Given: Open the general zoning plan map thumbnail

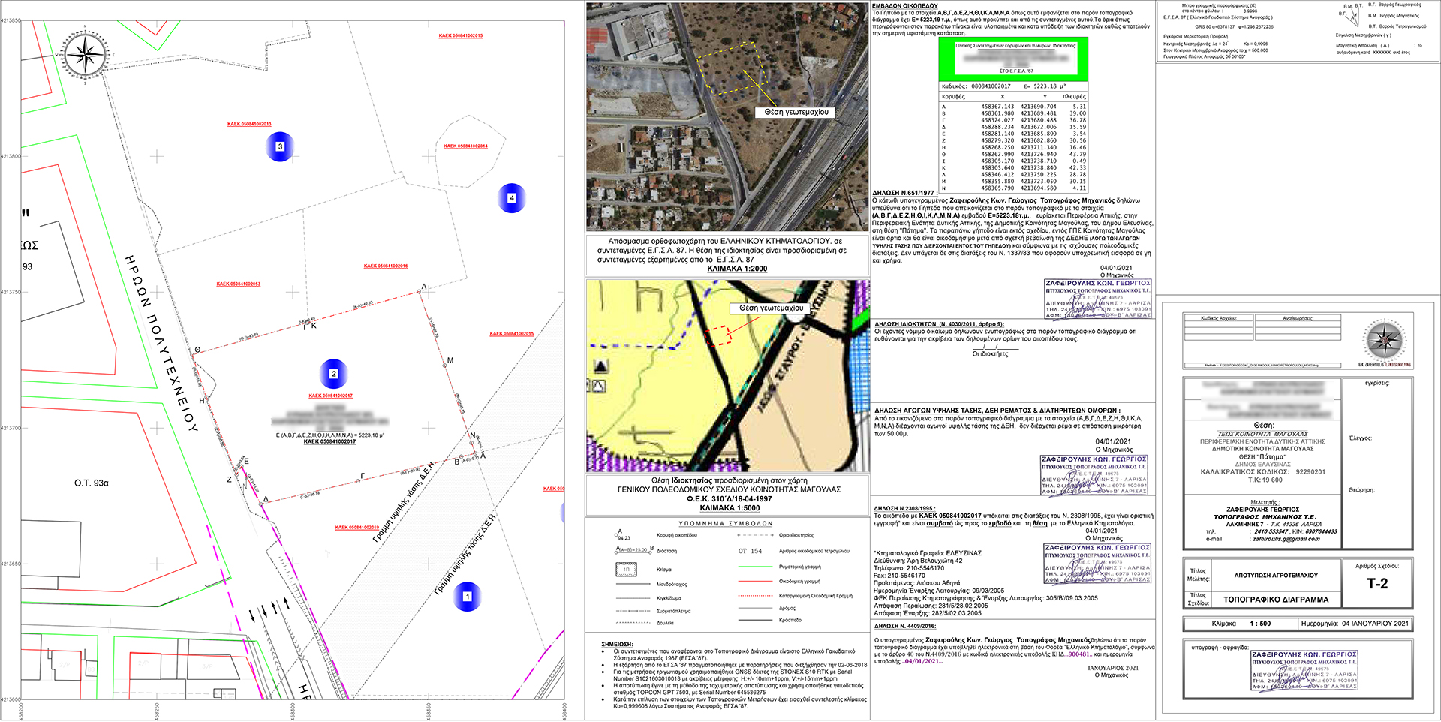Looking at the screenshot, I should [x=727, y=376].
